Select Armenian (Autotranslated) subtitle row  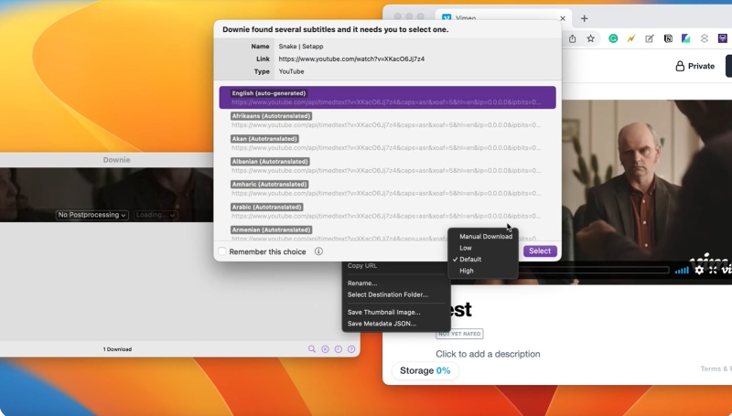click(x=387, y=233)
